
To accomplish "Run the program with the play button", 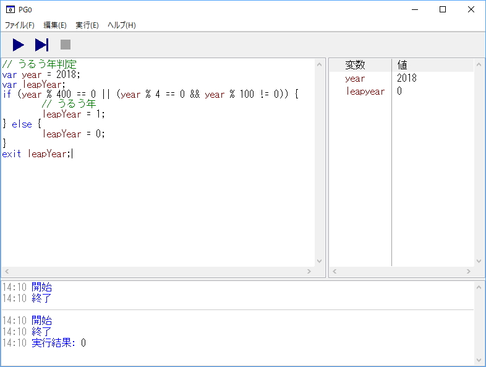I will click(x=19, y=45).
